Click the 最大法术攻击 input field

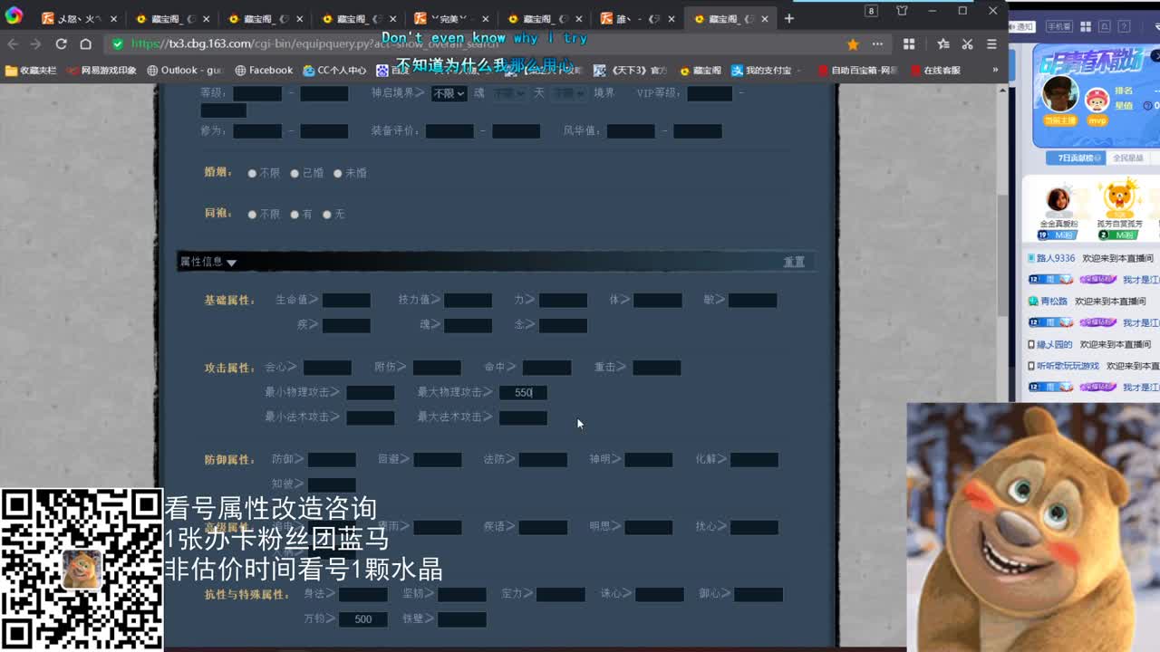[x=523, y=417]
